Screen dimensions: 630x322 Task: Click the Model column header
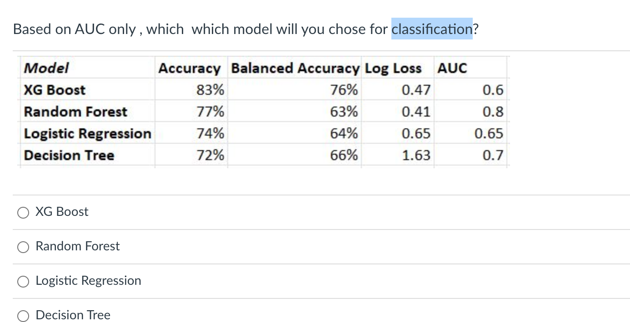(46, 68)
